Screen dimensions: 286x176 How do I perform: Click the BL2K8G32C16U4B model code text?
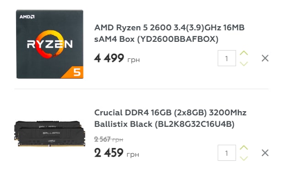tap(195, 124)
